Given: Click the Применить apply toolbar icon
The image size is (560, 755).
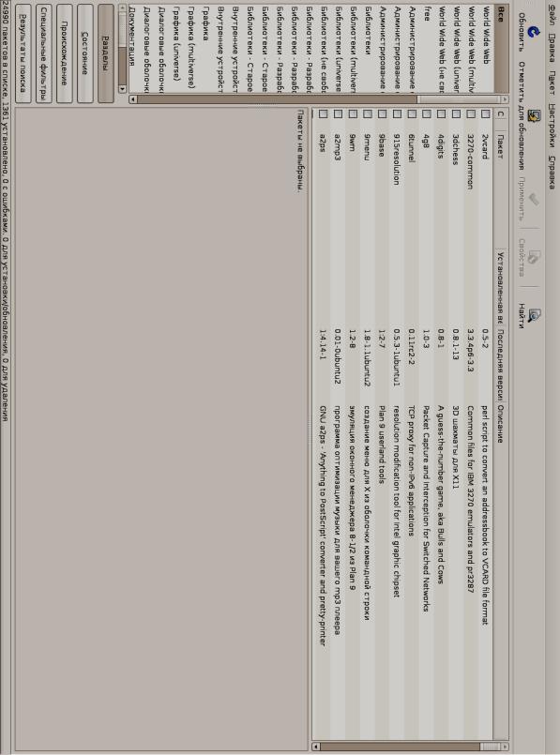Looking at the screenshot, I should 533,200.
